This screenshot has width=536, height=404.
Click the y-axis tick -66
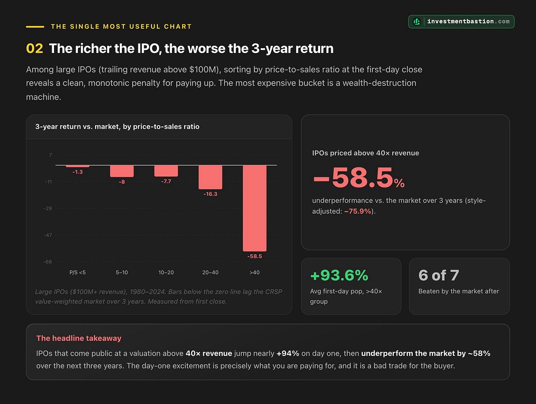48,262
